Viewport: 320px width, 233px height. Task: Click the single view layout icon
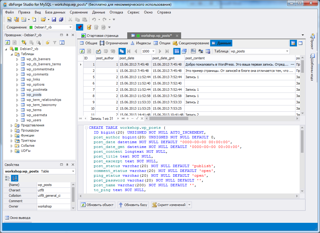[301, 43]
